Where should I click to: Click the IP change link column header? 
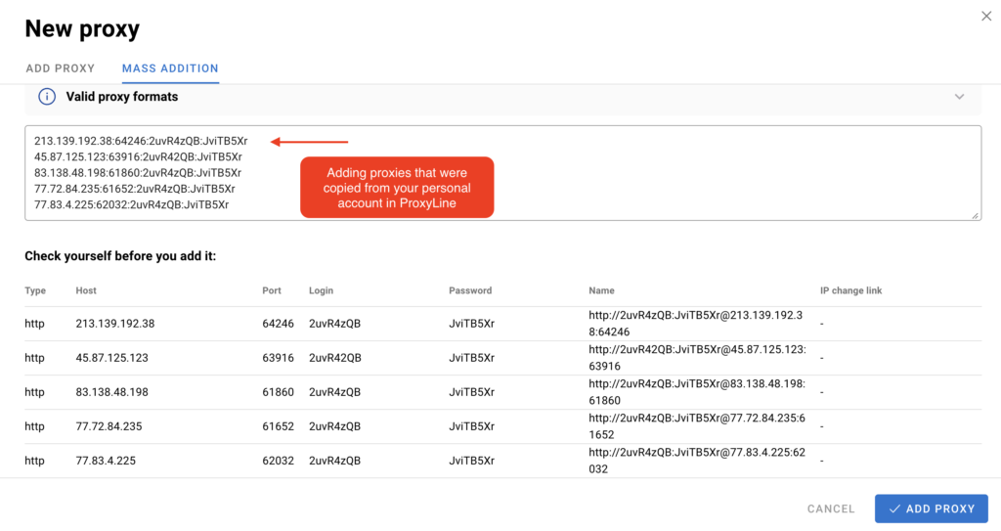850,290
